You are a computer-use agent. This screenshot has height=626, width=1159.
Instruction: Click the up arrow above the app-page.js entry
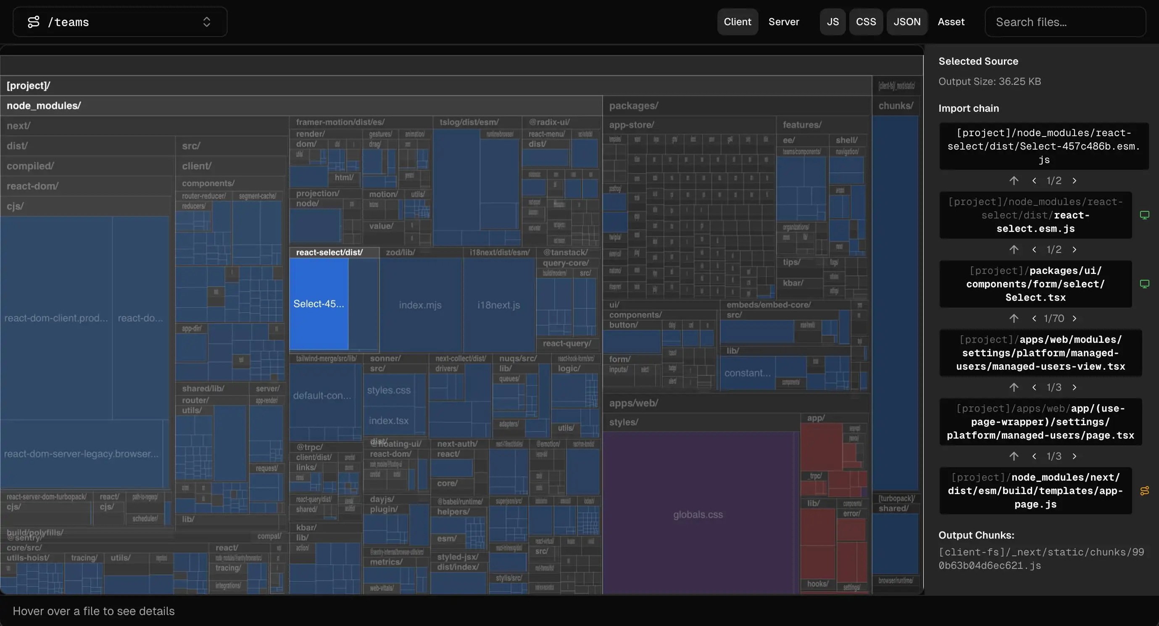click(x=1014, y=456)
